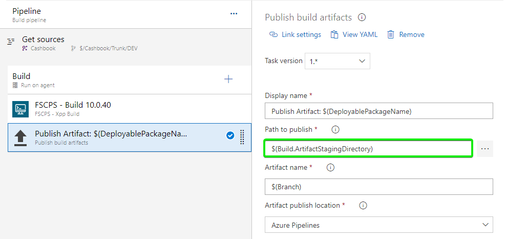This screenshot has width=506, height=239.
Task: Click the FSCPS Xpp Build task icon
Action: tap(21, 109)
